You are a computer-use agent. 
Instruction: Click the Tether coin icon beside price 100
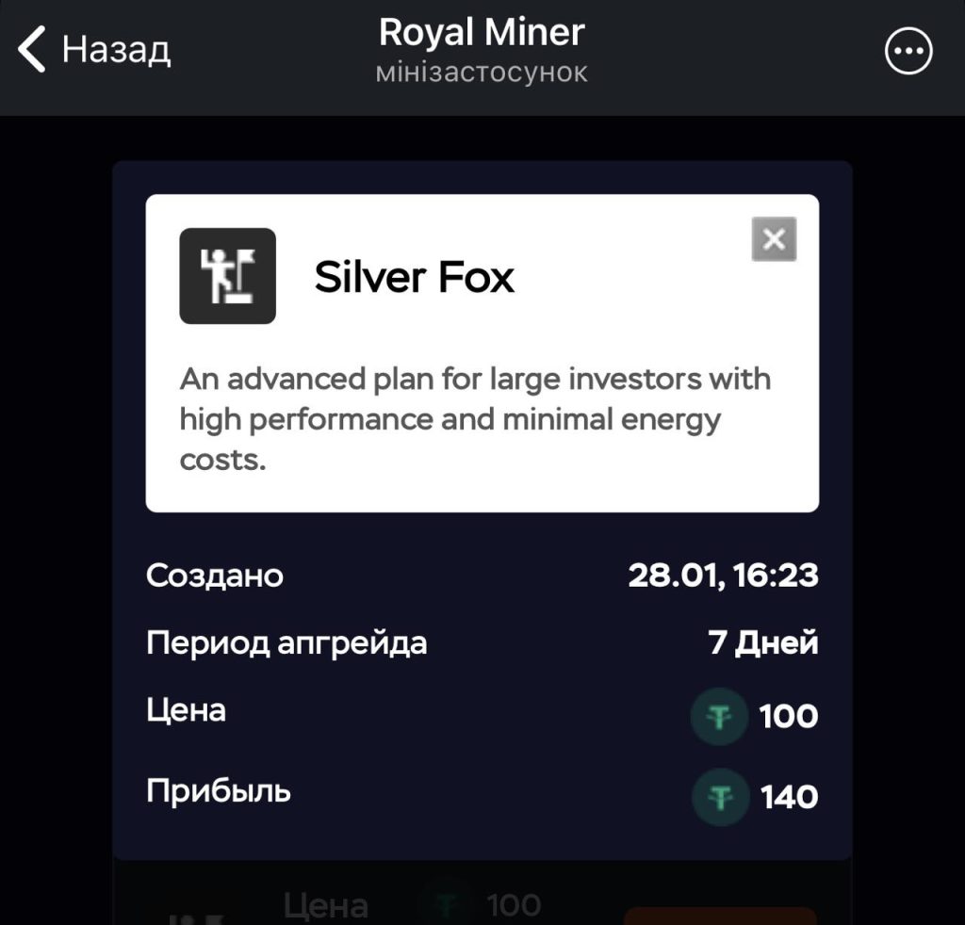click(x=719, y=718)
